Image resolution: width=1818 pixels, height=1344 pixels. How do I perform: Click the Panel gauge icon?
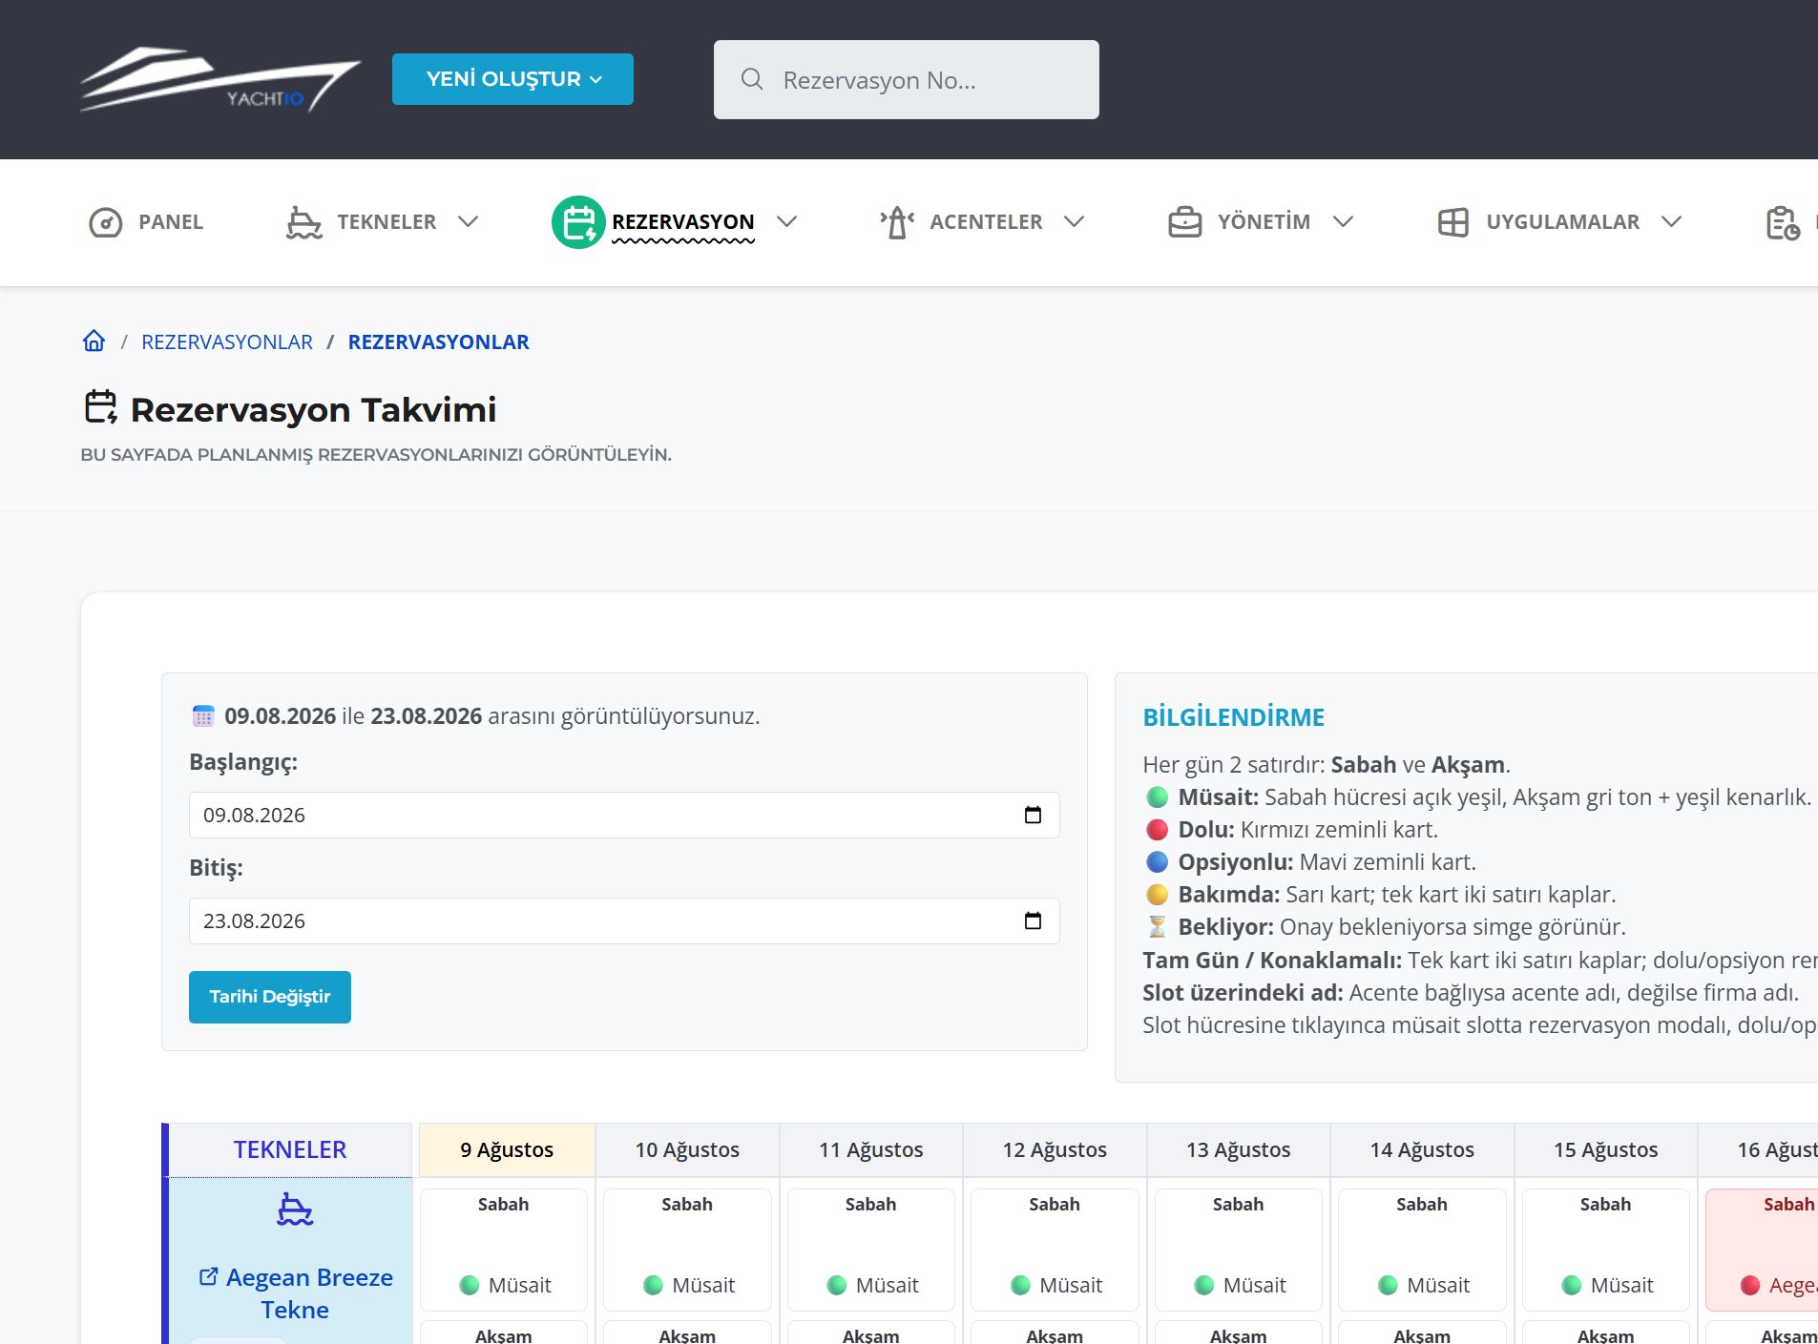click(x=106, y=222)
